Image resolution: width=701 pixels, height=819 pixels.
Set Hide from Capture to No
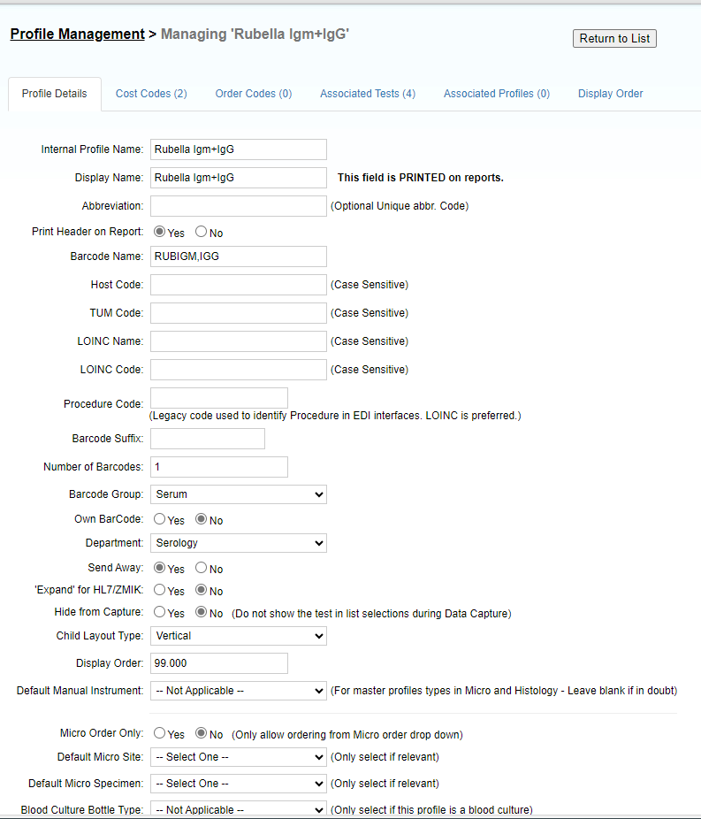(201, 612)
